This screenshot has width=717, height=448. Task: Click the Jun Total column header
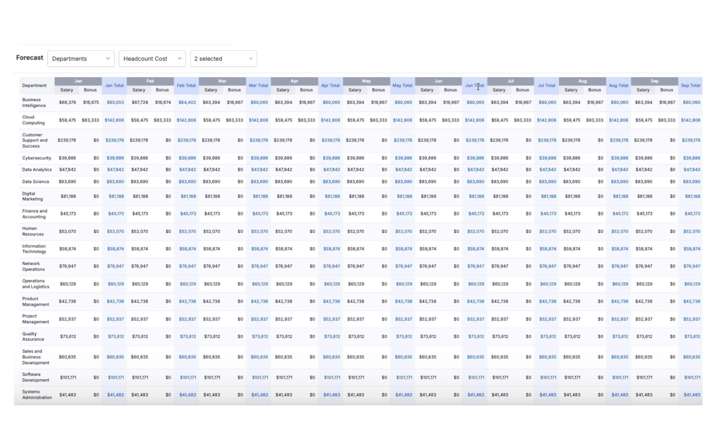click(474, 86)
